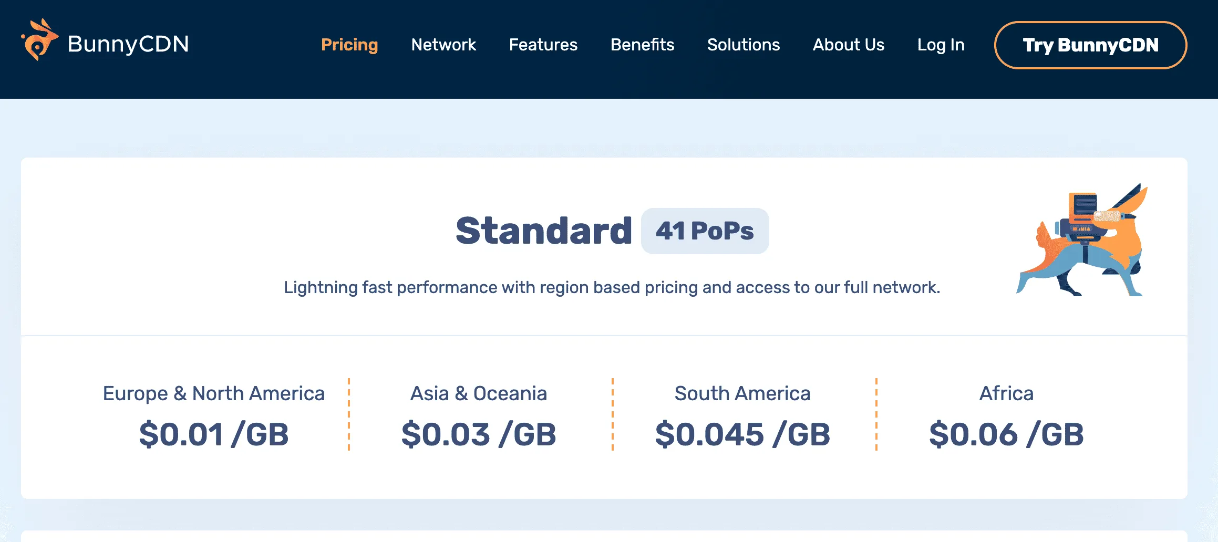Select the South America region label

[742, 393]
